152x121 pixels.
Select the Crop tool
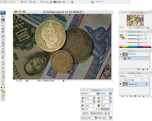coord(3,29)
